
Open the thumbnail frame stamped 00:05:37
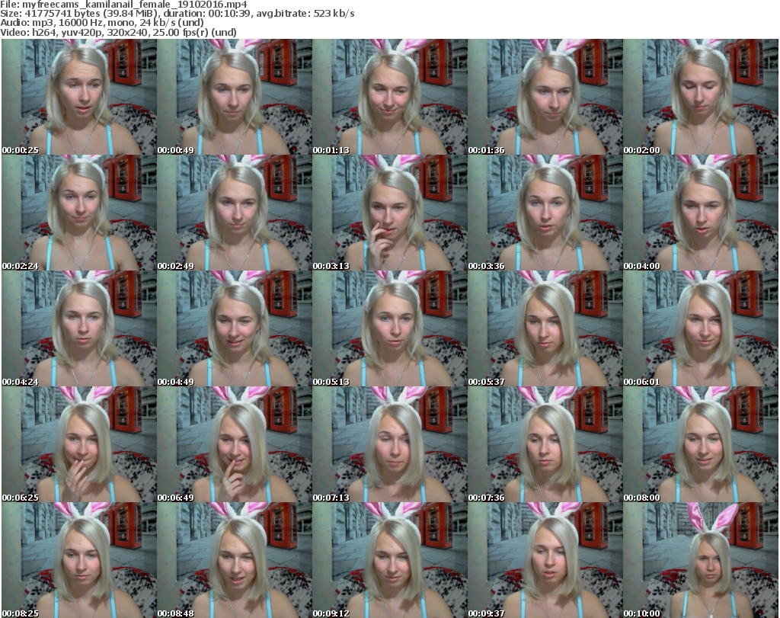click(545, 329)
